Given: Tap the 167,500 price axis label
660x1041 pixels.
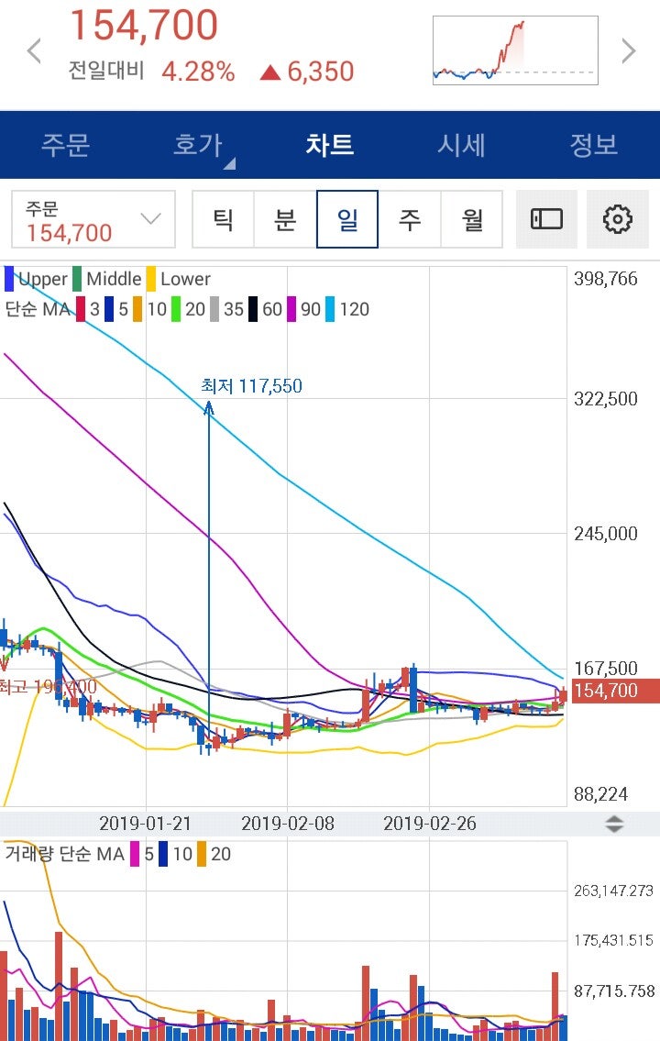Looking at the screenshot, I should [x=606, y=669].
